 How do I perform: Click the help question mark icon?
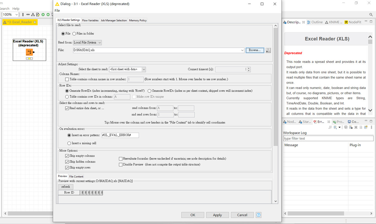click(258, 215)
